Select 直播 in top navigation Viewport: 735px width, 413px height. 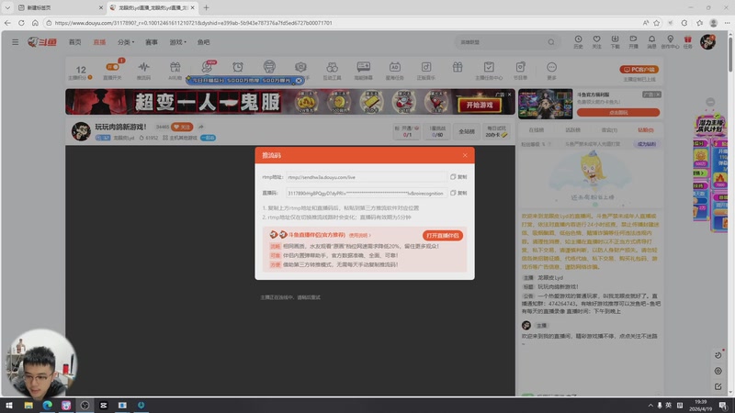(x=99, y=42)
